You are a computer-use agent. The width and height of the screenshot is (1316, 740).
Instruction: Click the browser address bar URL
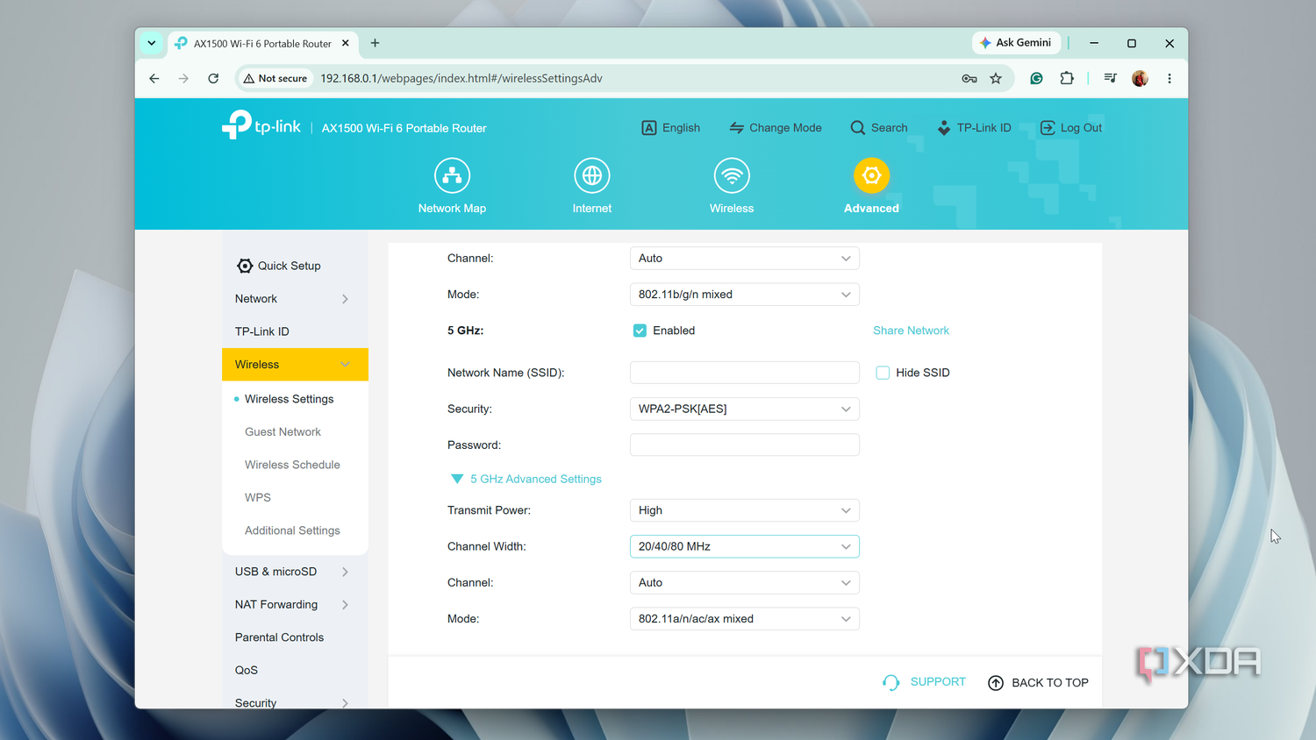[461, 78]
